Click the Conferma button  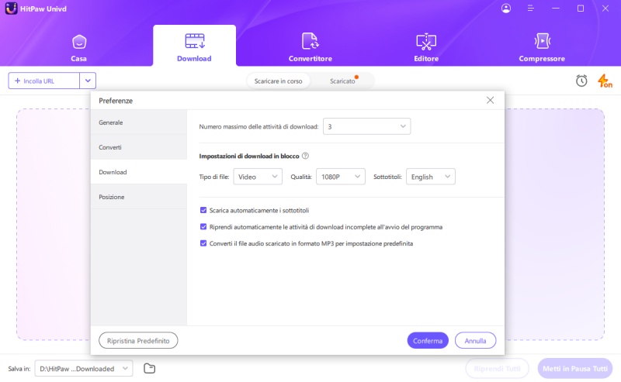(x=428, y=340)
